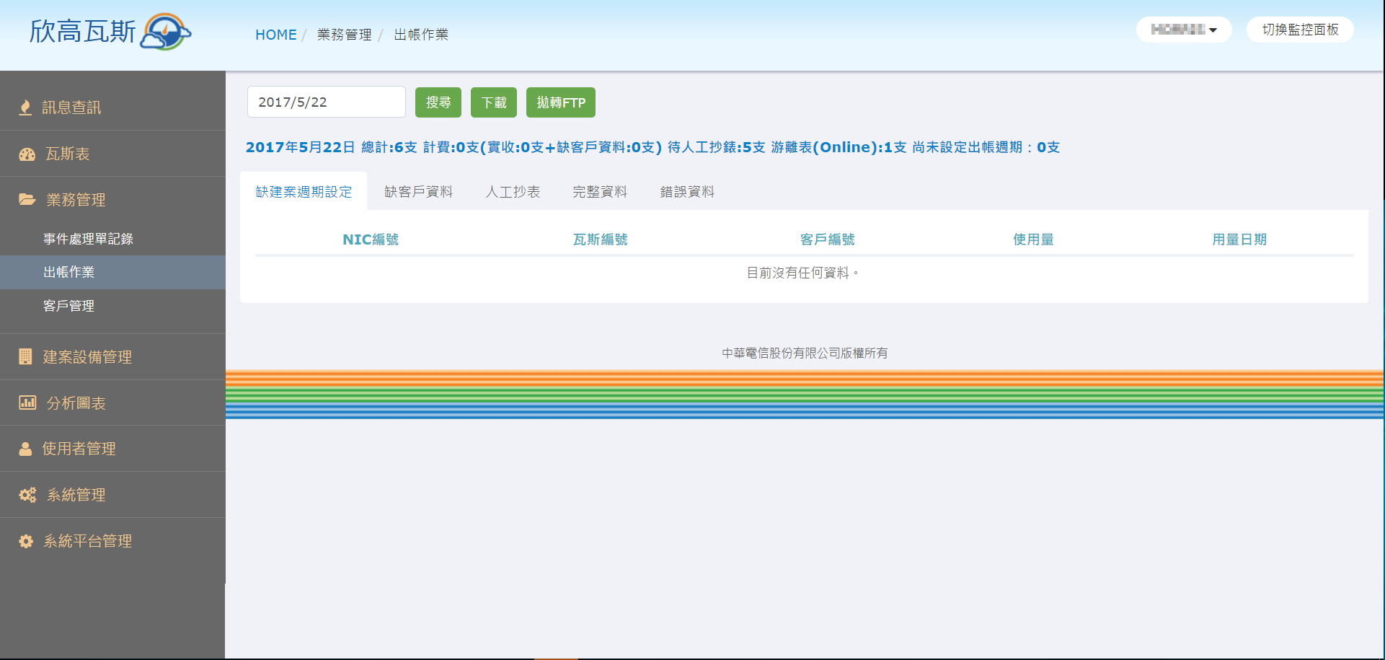The width and height of the screenshot is (1385, 660).
Task: Open 事件處理單記錄 submenu item
Action: pyautogui.click(x=112, y=239)
